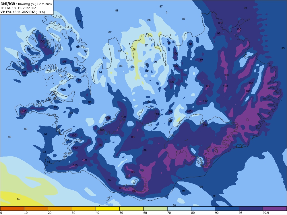Click the '20' legend scale label
This screenshot has width=287, height=215.
coord(50,213)
